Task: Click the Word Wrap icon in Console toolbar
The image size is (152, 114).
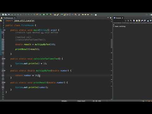Action: coord(139,21)
